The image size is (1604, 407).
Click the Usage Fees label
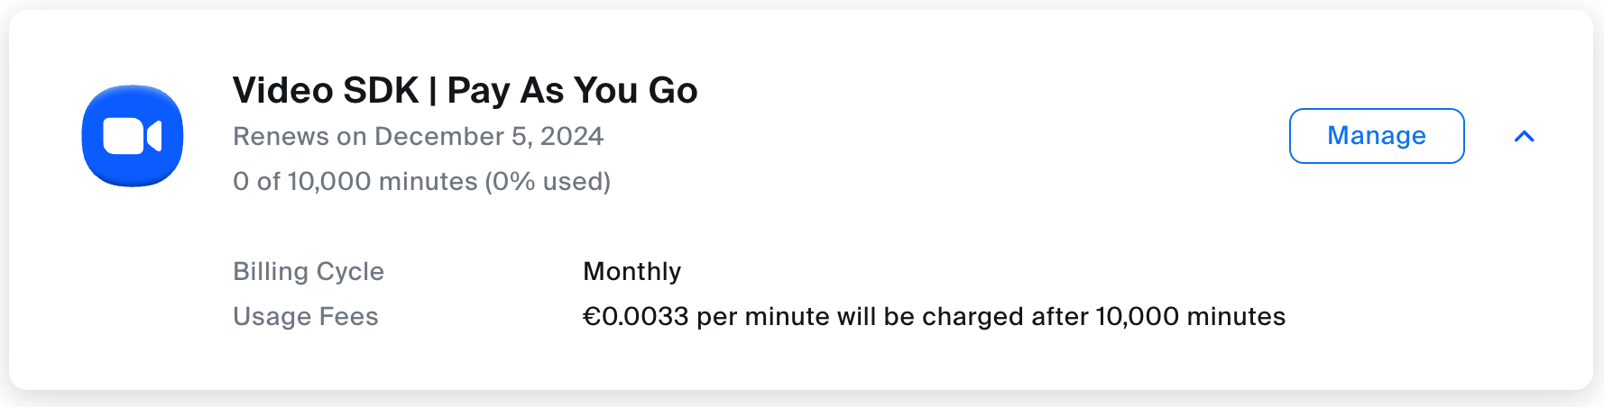(x=305, y=317)
